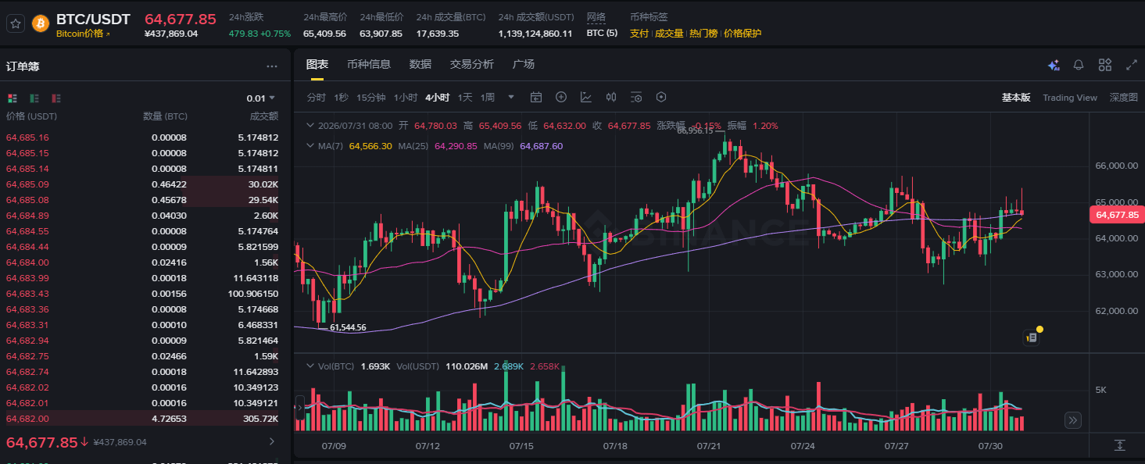
Task: Open the AI assistant sparkle icon
Action: click(1054, 65)
